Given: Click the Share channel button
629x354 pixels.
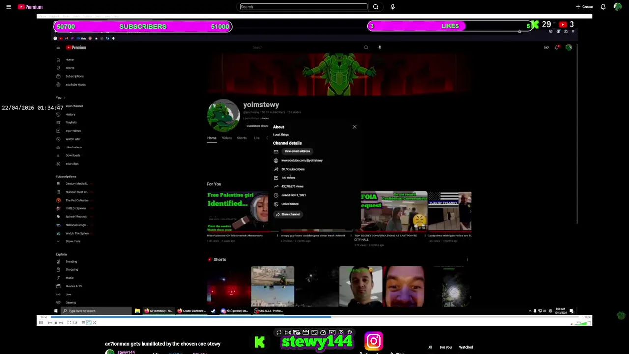Looking at the screenshot, I should [287, 214].
